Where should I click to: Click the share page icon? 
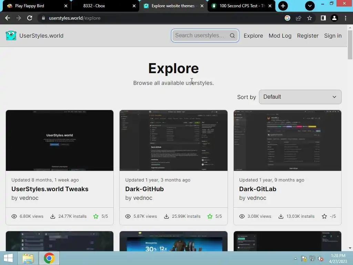pos(299,18)
